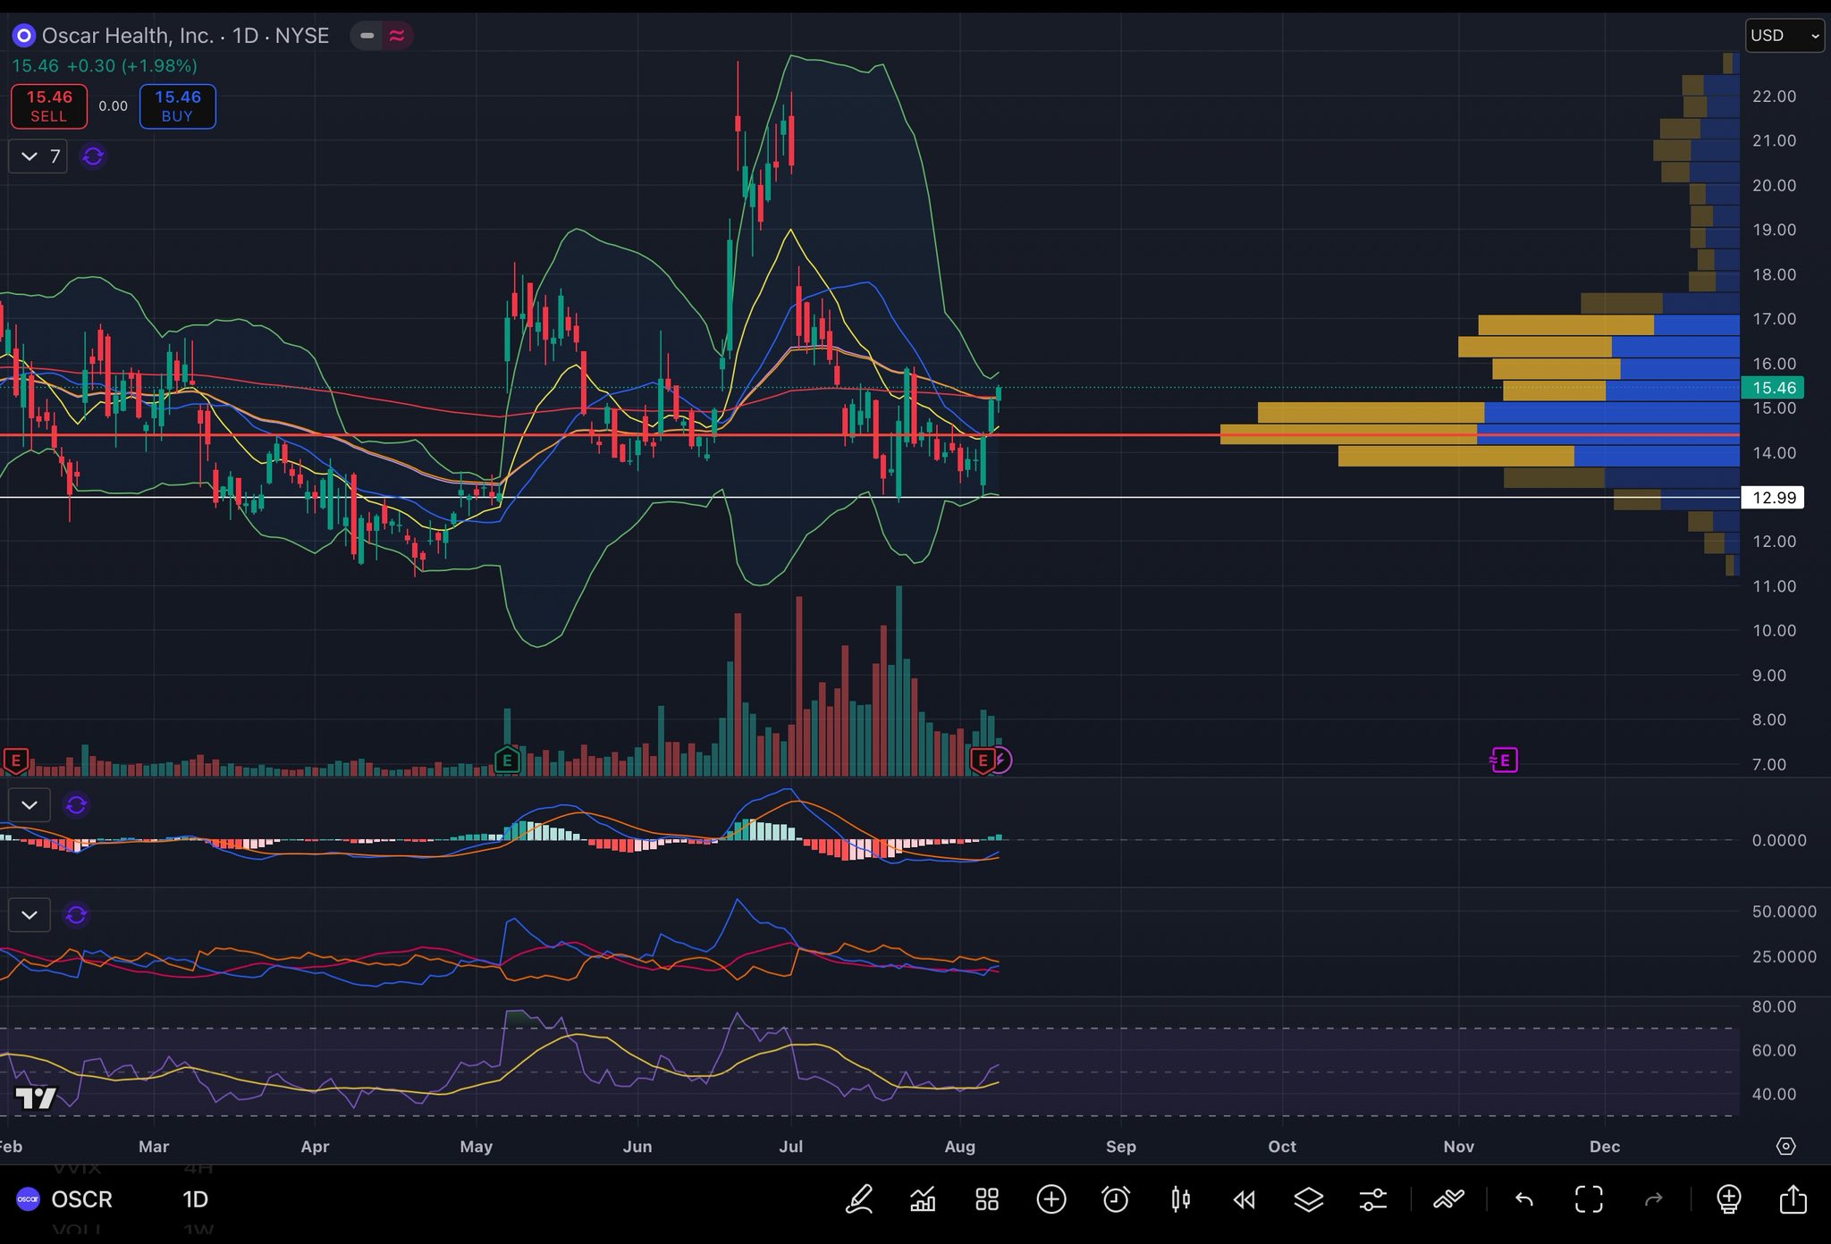Toggle the pink wavy pill next to symbol title

point(397,36)
